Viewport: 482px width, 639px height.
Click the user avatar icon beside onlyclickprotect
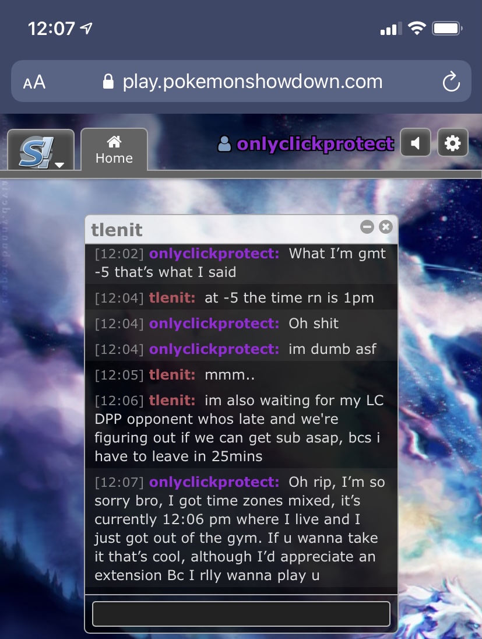click(224, 143)
